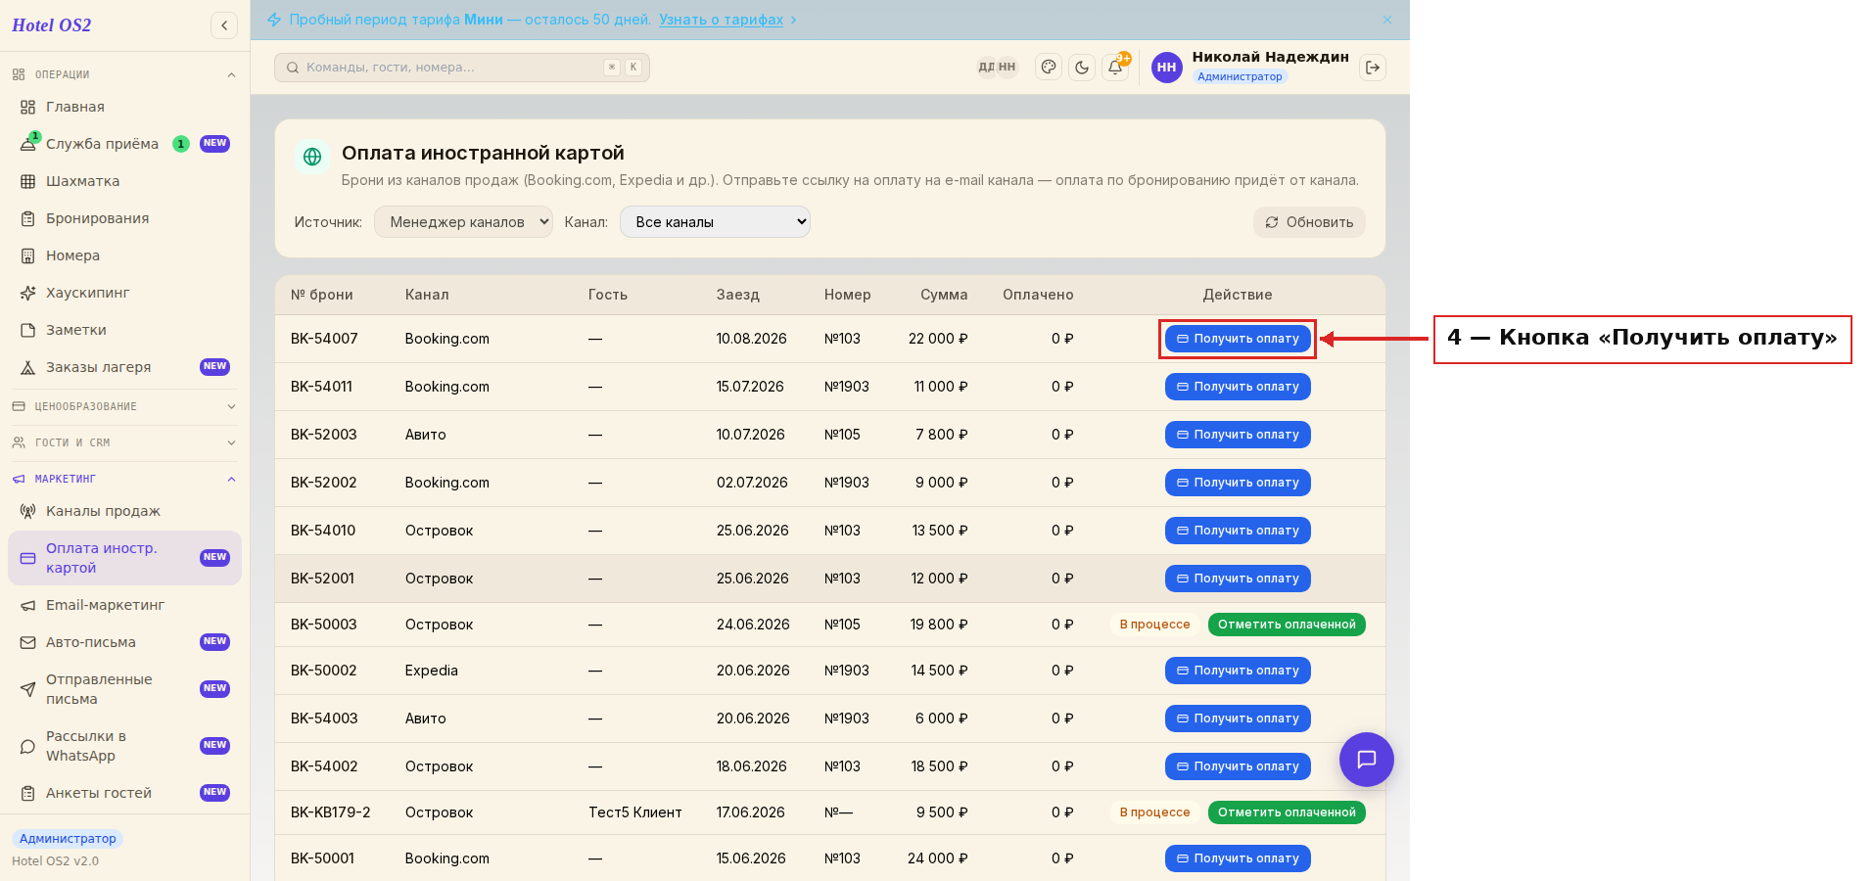Click the В процессе status of BK-KB179-2

pos(1155,812)
